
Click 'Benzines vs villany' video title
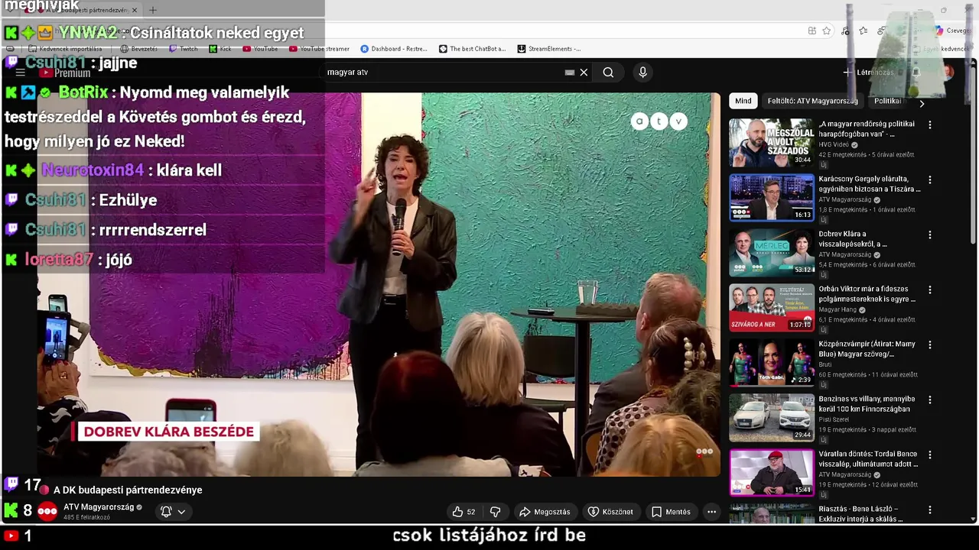867,404
